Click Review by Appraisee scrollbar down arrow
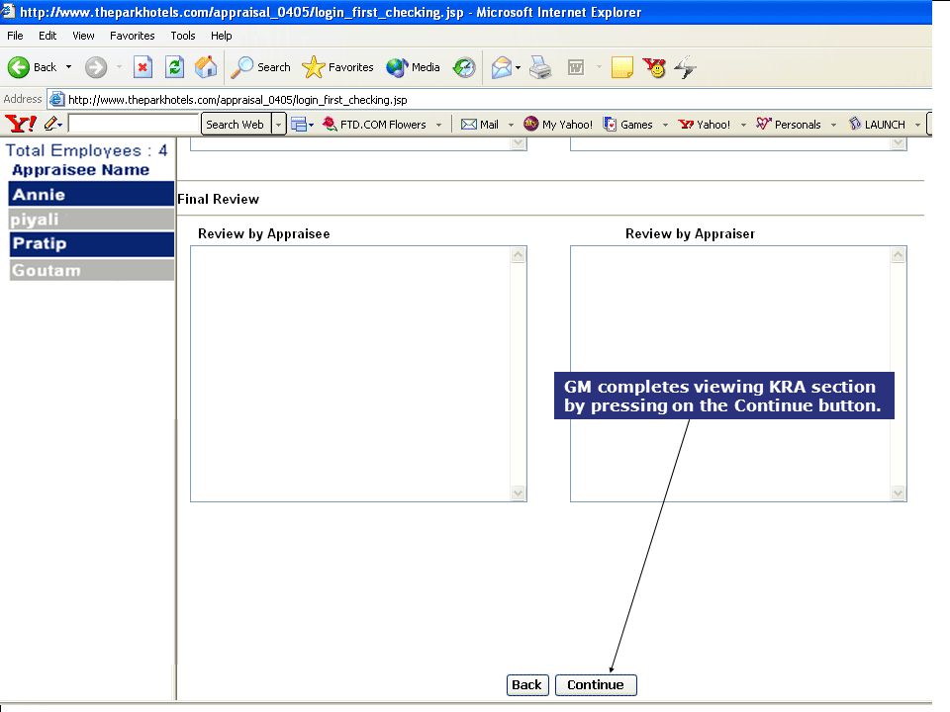Viewport: 950px width, 712px height. pyautogui.click(x=518, y=492)
